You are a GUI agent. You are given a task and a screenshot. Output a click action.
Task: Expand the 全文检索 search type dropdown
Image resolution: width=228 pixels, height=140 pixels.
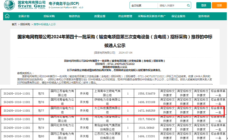coord(143,6)
